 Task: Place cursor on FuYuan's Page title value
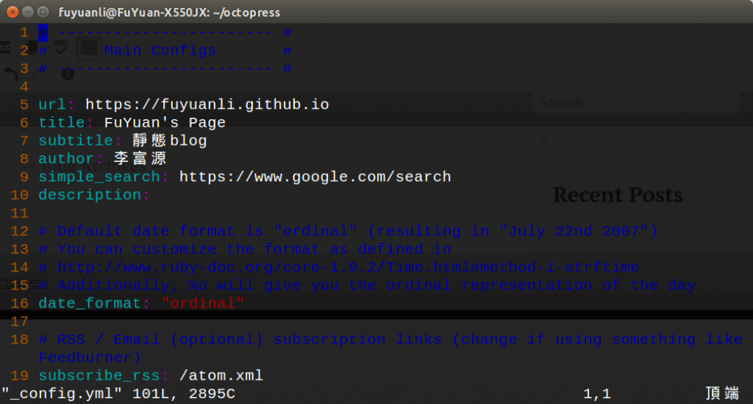(x=165, y=123)
